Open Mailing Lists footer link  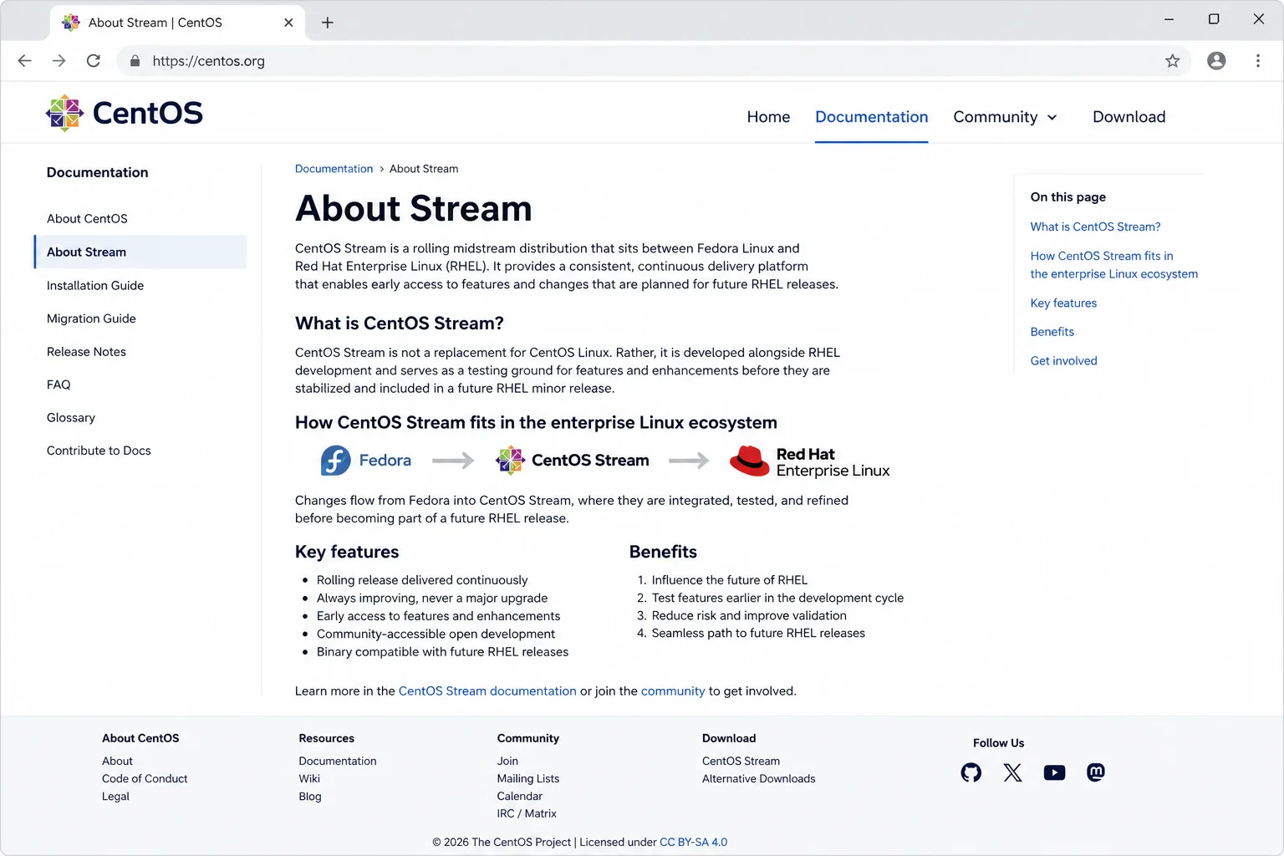[x=528, y=778]
